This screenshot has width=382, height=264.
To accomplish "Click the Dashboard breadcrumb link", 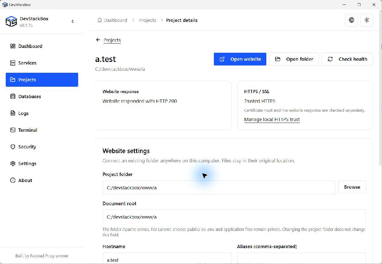I will pyautogui.click(x=112, y=20).
